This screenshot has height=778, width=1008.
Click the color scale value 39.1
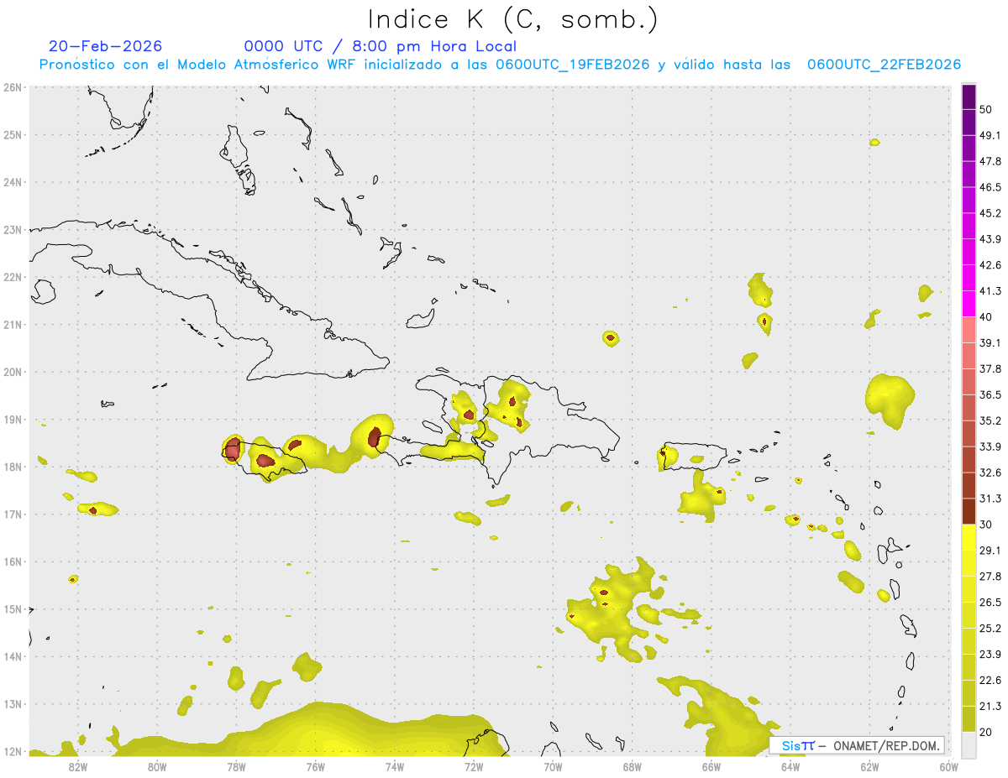990,343
